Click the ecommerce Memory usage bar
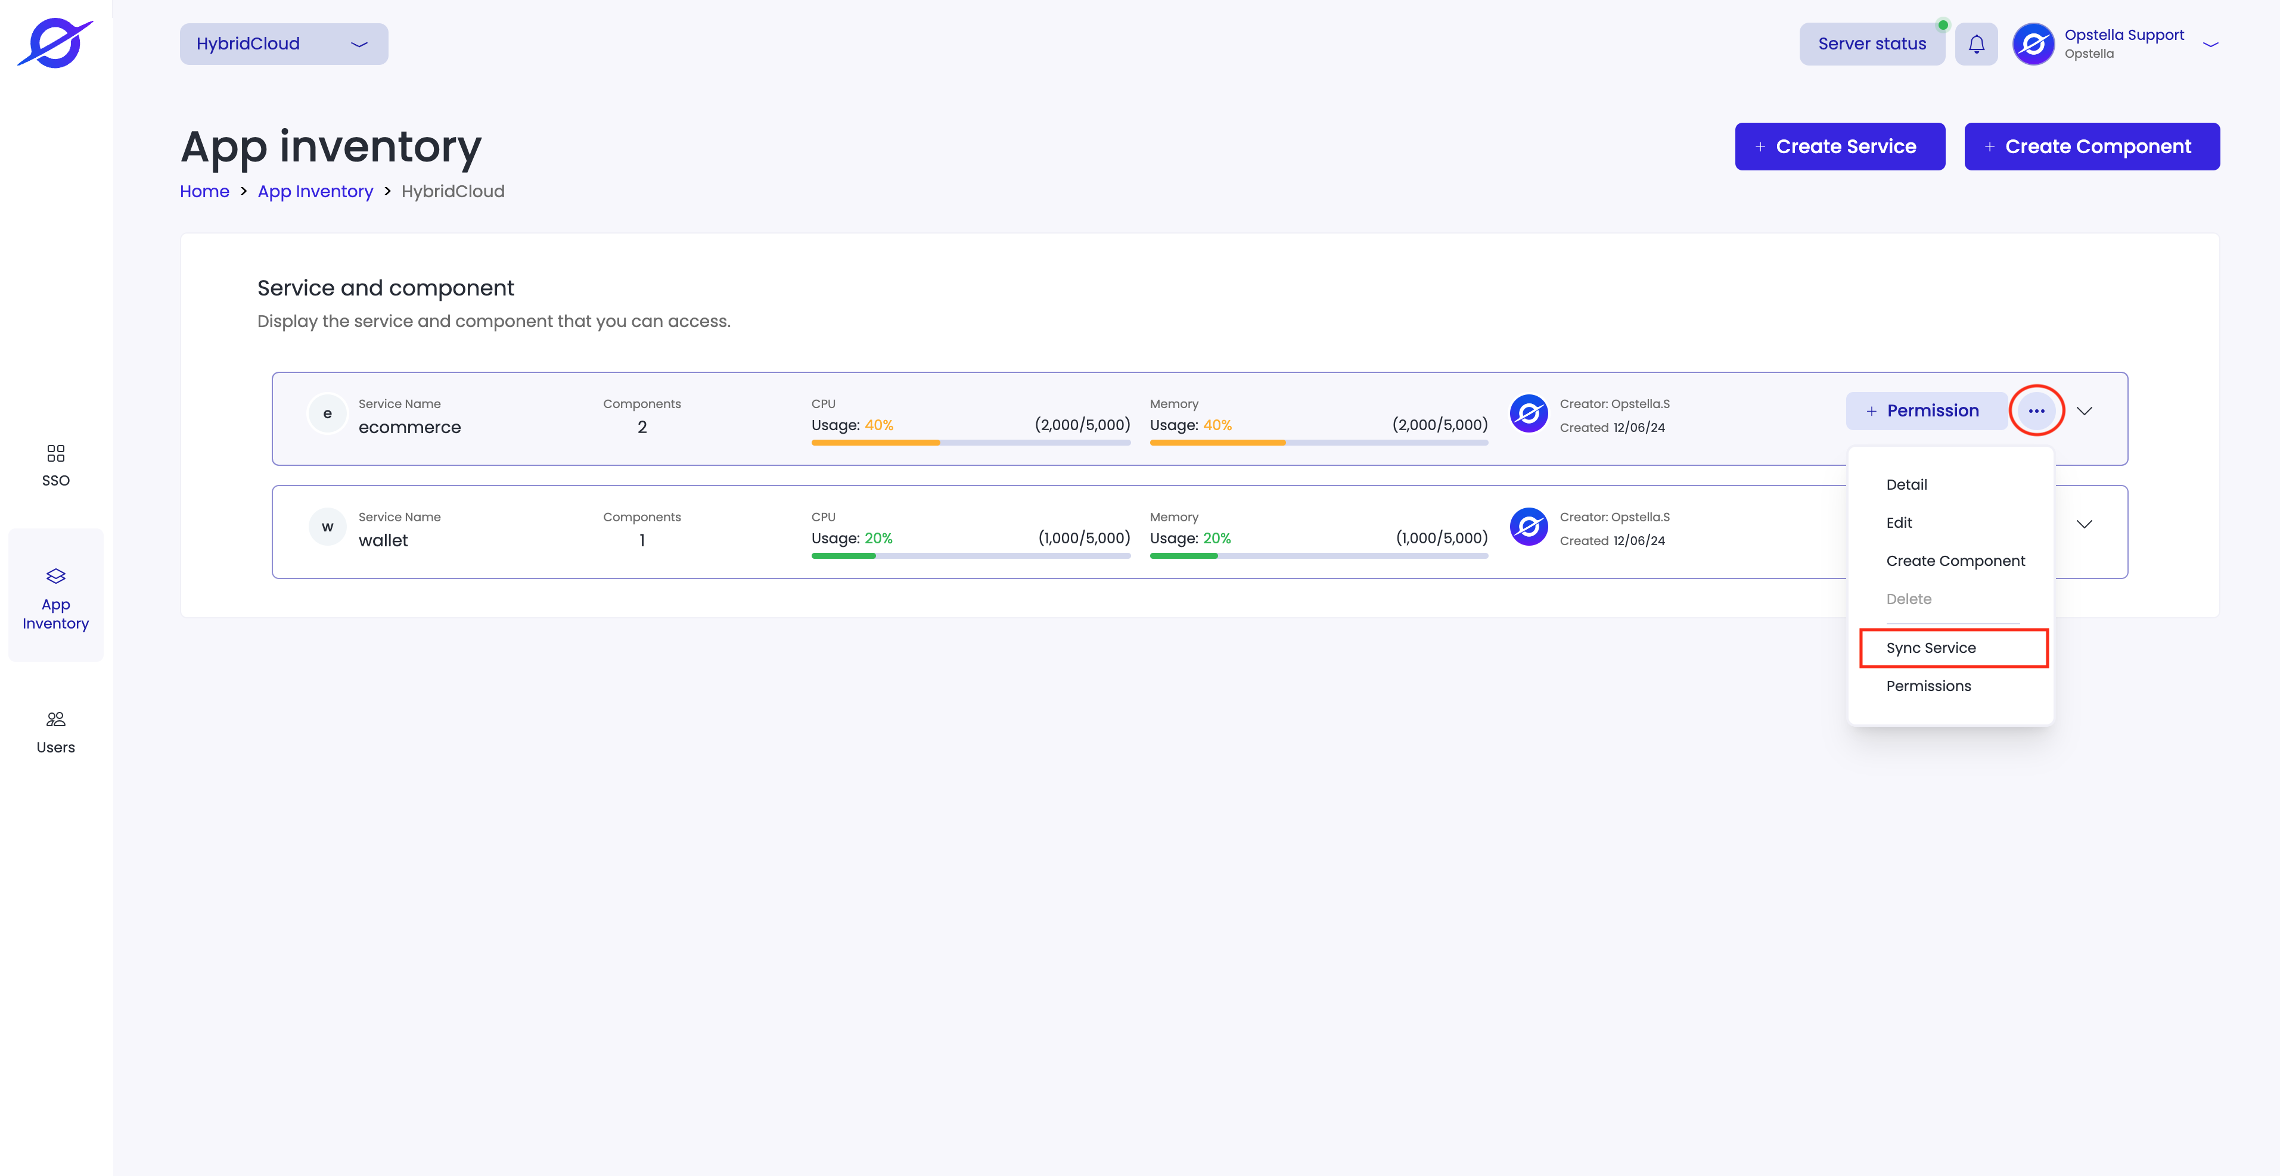The height and width of the screenshot is (1176, 2280). pos(1318,443)
